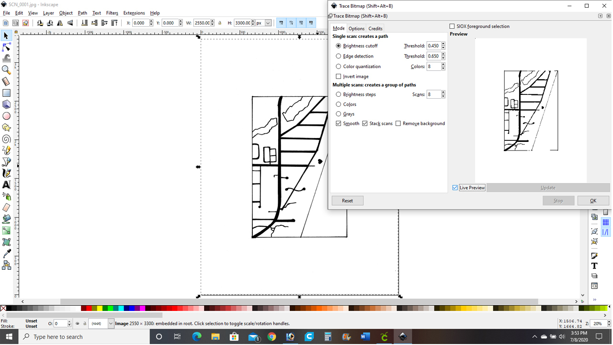613x345 pixels.
Task: Select the Pencil freehand tool
Action: (6, 150)
